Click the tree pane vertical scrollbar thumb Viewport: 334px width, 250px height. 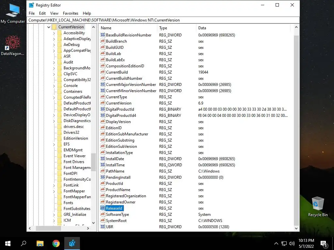93,162
